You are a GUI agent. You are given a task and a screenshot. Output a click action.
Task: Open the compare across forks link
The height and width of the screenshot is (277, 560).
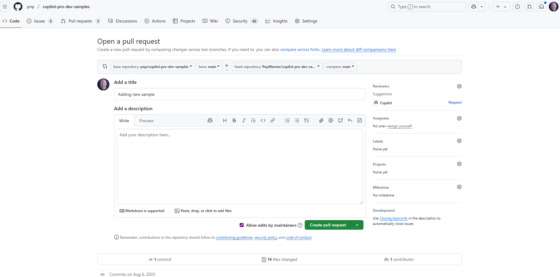click(300, 49)
